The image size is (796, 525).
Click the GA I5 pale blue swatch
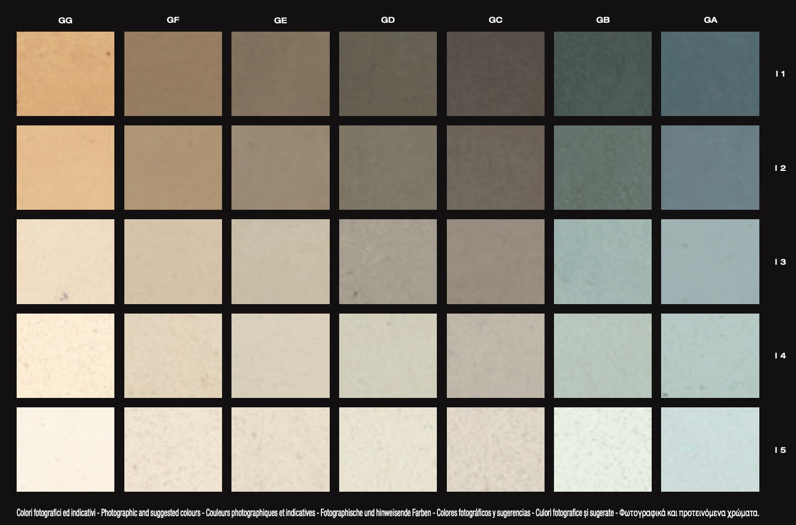710,450
